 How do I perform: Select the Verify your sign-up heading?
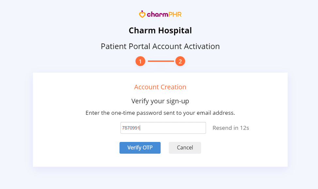(x=160, y=101)
